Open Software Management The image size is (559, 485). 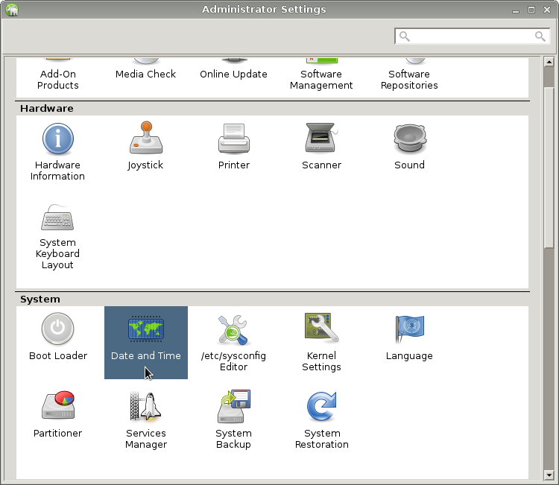[321, 75]
